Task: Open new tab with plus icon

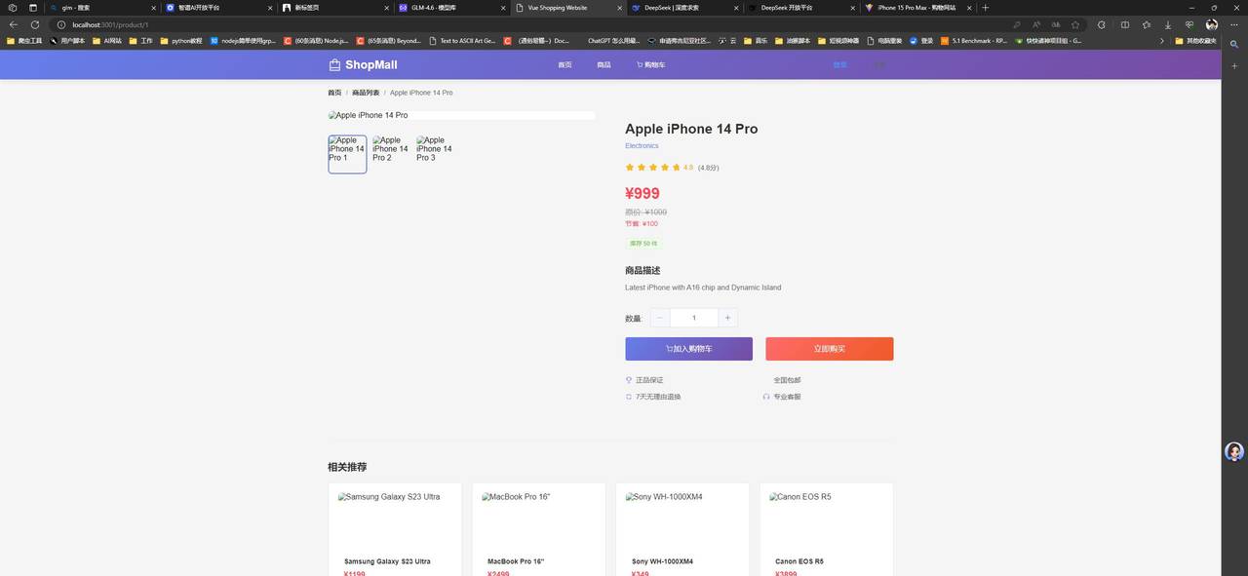Action: point(985,8)
